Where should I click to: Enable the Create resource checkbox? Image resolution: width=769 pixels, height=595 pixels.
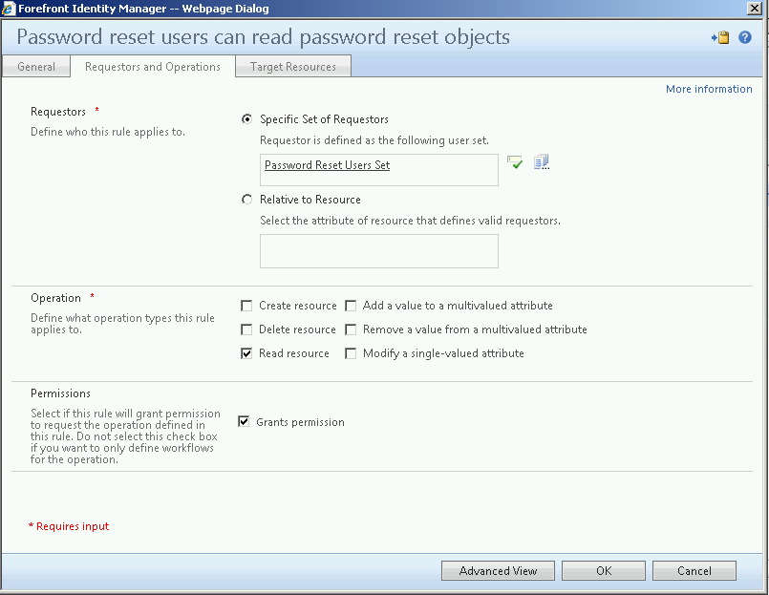[246, 306]
